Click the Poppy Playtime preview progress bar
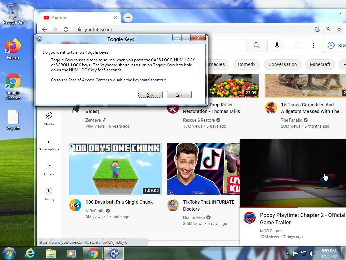 293,207
